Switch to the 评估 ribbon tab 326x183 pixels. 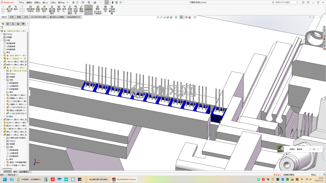point(26,17)
